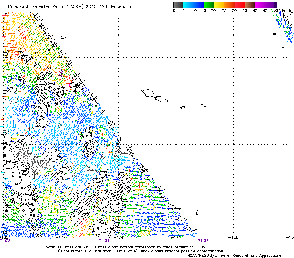Select the orange 25–30 knot legend color
The image size is (294, 258).
pos(230,5)
